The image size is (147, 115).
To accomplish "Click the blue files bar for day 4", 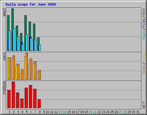I will 22,43.
